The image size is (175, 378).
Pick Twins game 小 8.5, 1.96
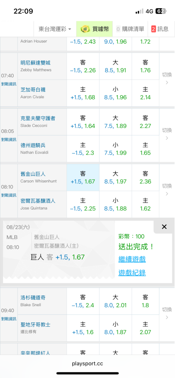[115, 93]
